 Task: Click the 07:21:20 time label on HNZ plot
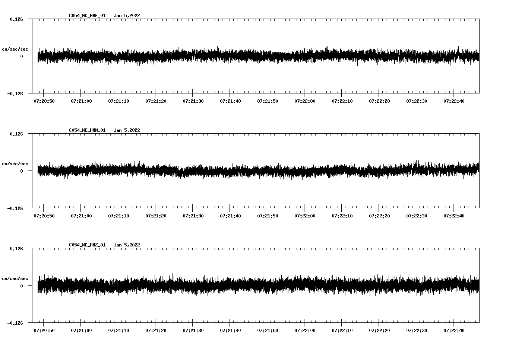(x=156, y=330)
